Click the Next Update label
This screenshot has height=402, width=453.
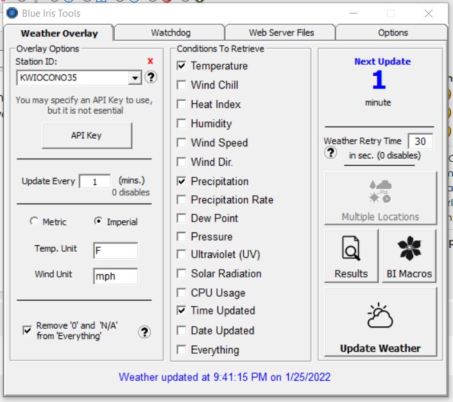(x=382, y=61)
